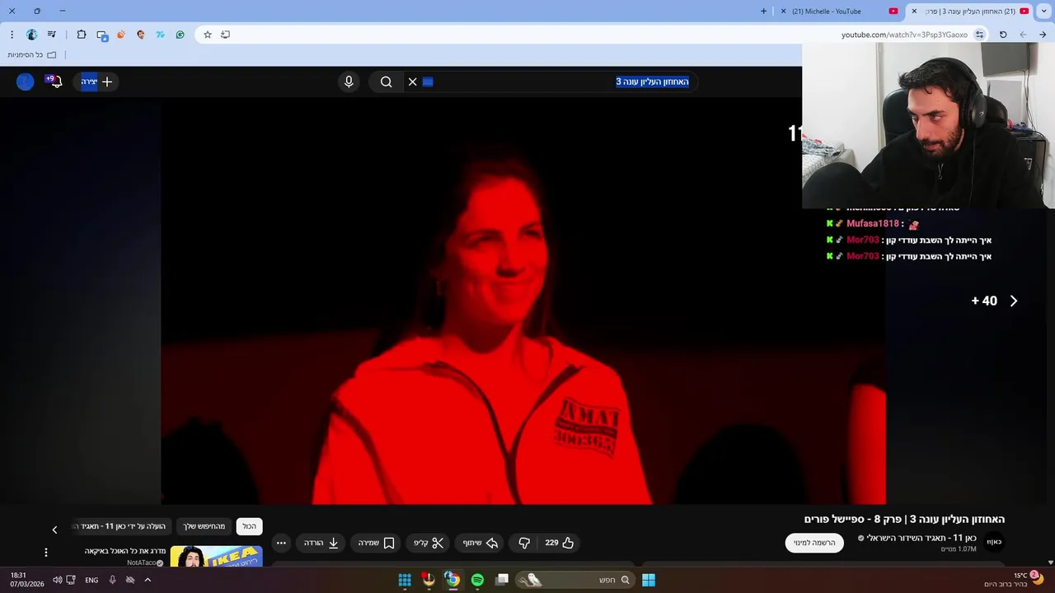This screenshot has width=1055, height=593.
Task: Clear the YouTube search box text
Action: pos(413,82)
